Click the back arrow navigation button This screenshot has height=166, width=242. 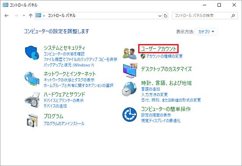(x=7, y=15)
